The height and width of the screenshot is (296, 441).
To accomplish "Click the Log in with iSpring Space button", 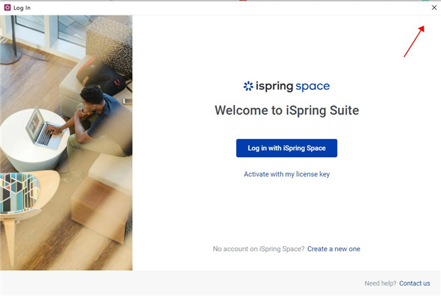I will pos(287,148).
